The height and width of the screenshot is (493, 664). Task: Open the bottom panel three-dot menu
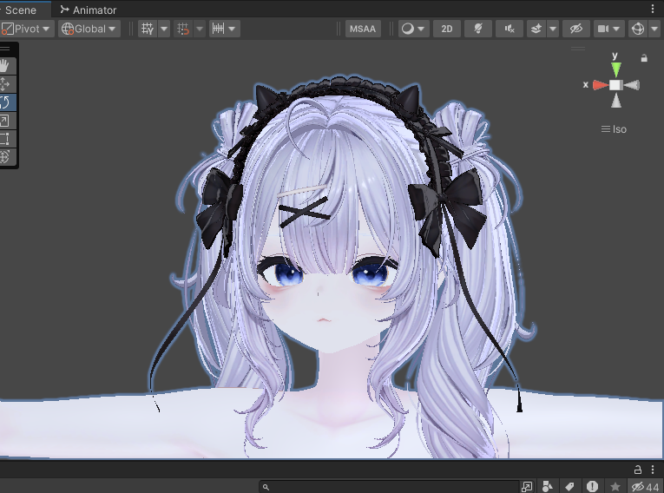pyautogui.click(x=653, y=470)
